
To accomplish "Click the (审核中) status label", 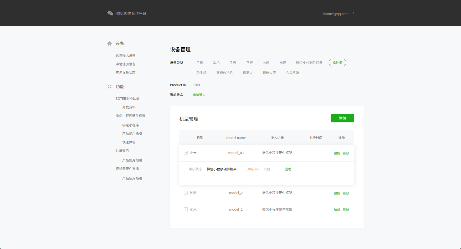I will [x=253, y=169].
